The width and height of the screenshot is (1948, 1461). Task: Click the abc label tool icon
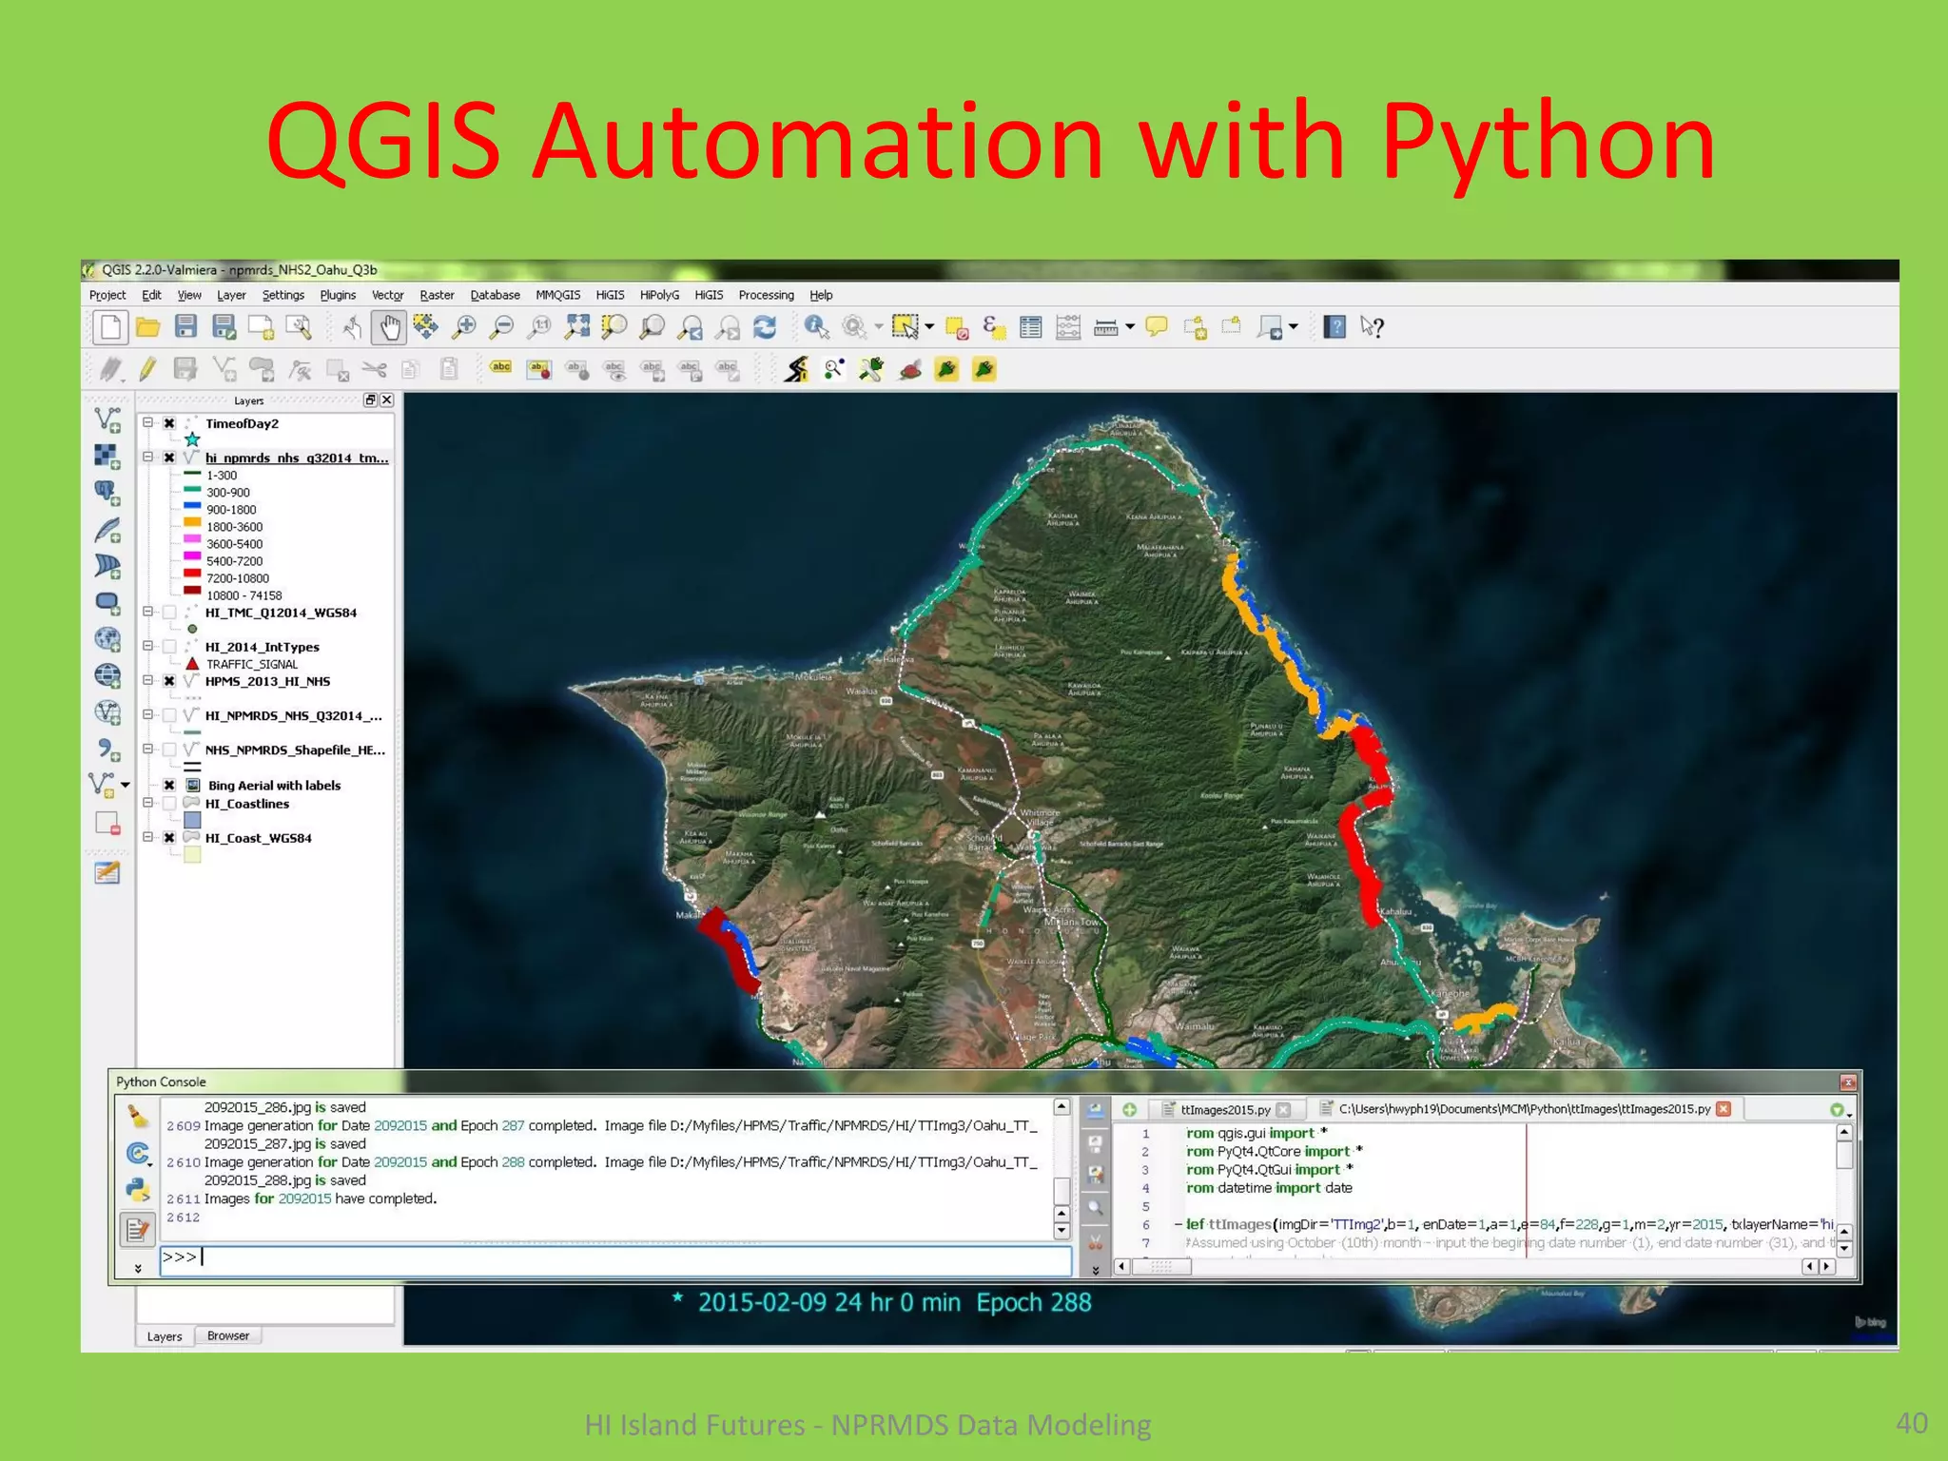click(x=501, y=367)
